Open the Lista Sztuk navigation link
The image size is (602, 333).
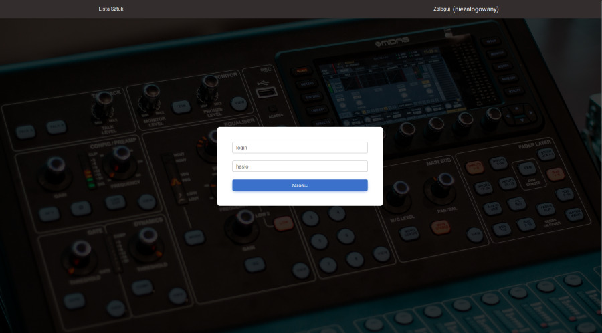110,9
